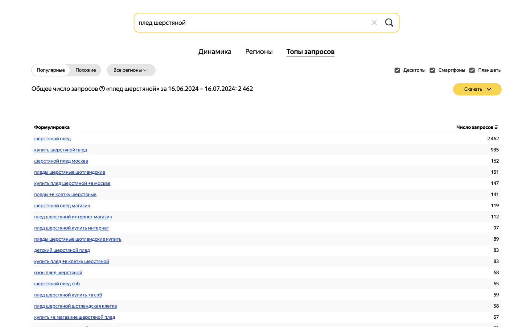Open the Скачать download dropdown
The image size is (518, 327).
[x=477, y=89]
